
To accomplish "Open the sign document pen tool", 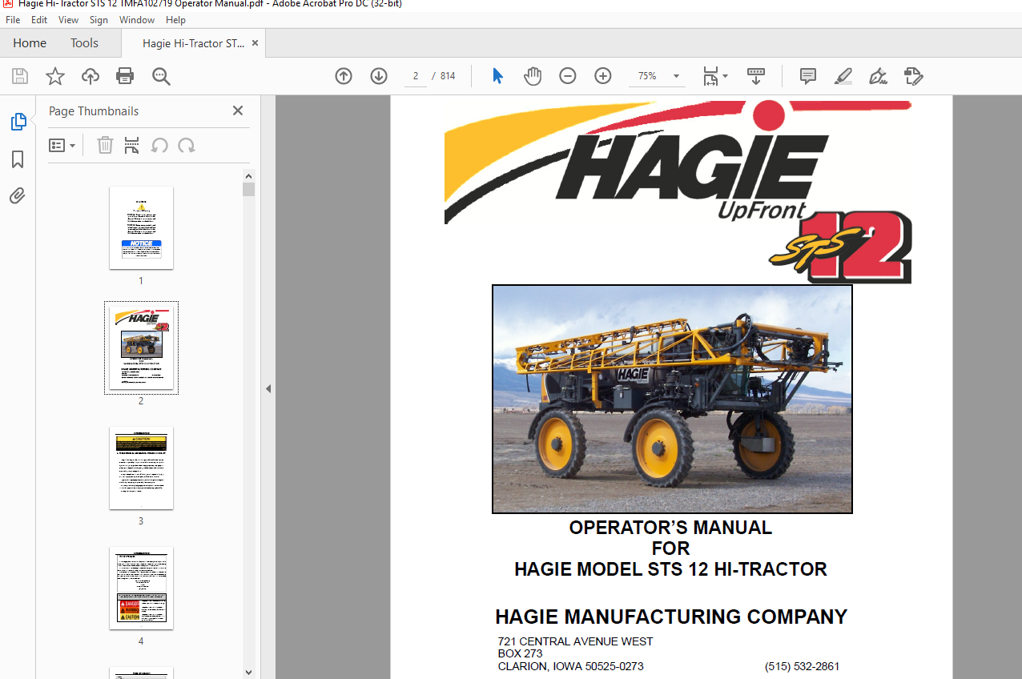I will (x=879, y=76).
